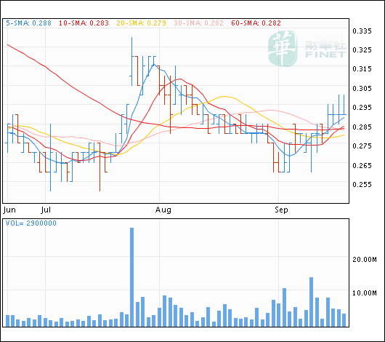
Task: Click the Jun month axis label
Action: [9, 210]
